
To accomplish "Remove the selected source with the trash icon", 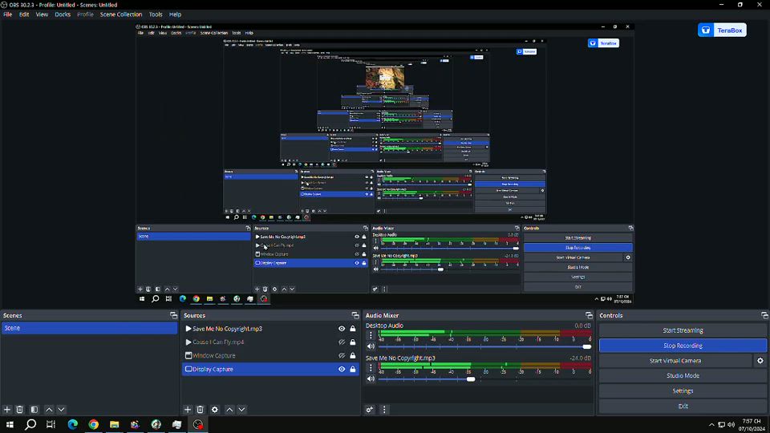I will (x=201, y=410).
